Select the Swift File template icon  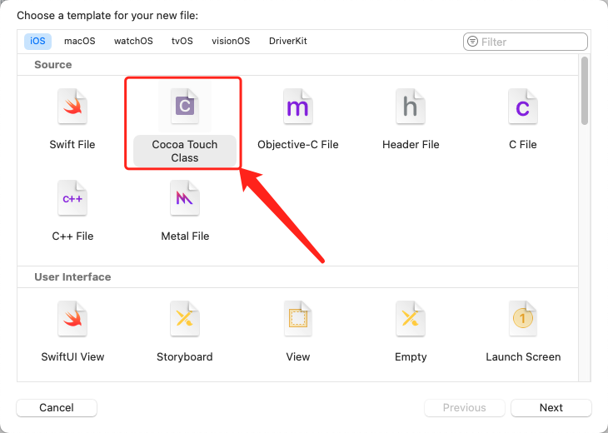(72, 107)
